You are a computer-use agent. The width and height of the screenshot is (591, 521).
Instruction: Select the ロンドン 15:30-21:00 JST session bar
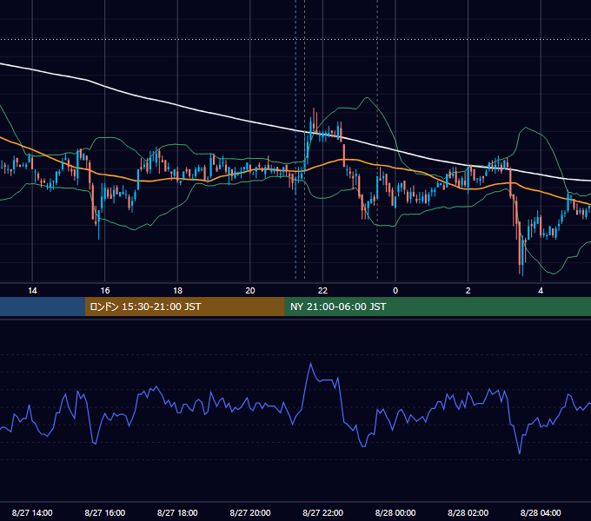pyautogui.click(x=185, y=307)
